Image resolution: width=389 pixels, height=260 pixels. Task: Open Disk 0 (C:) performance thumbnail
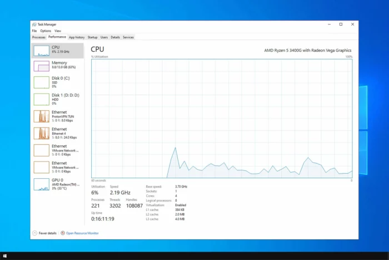pos(42,82)
